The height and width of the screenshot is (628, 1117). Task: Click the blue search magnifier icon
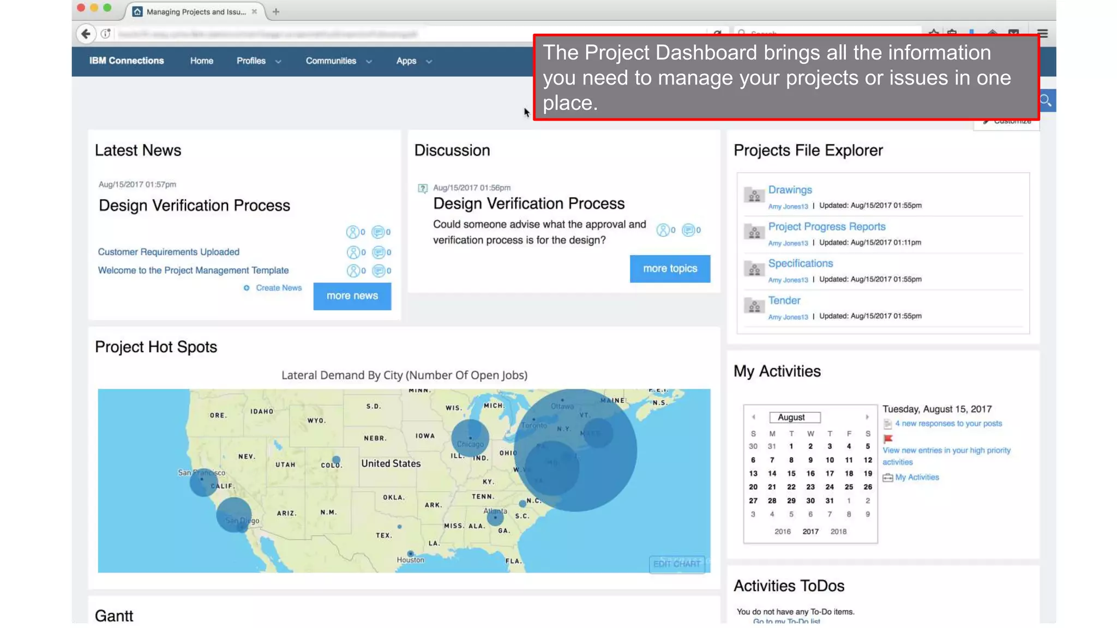click(1046, 100)
